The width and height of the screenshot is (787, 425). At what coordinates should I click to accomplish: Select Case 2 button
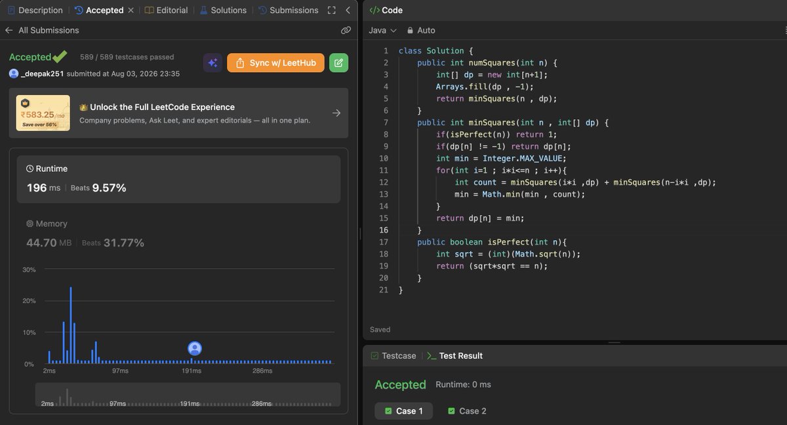click(467, 411)
